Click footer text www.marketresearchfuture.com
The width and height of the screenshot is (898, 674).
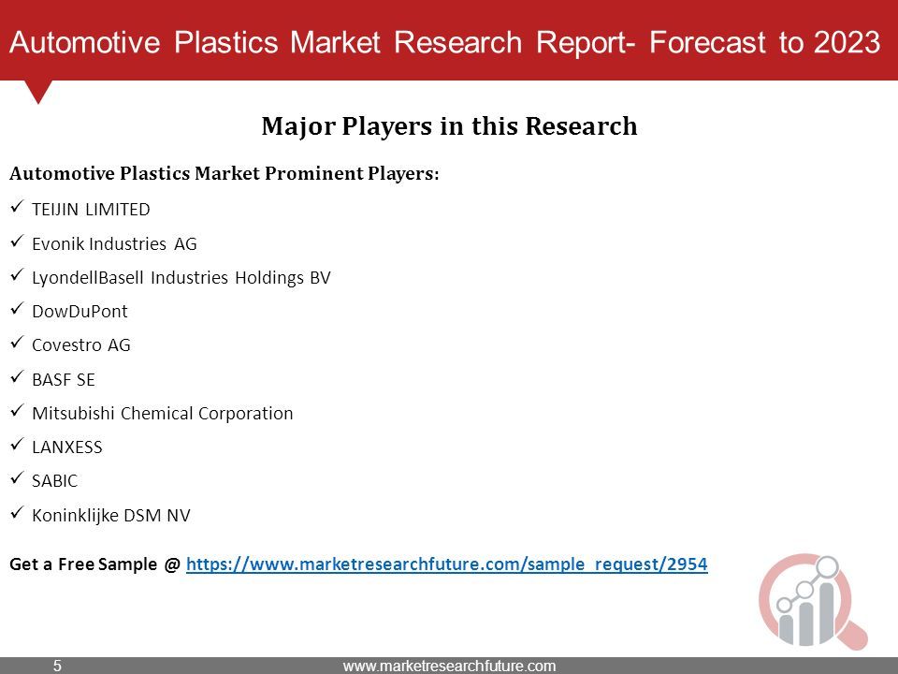click(450, 666)
